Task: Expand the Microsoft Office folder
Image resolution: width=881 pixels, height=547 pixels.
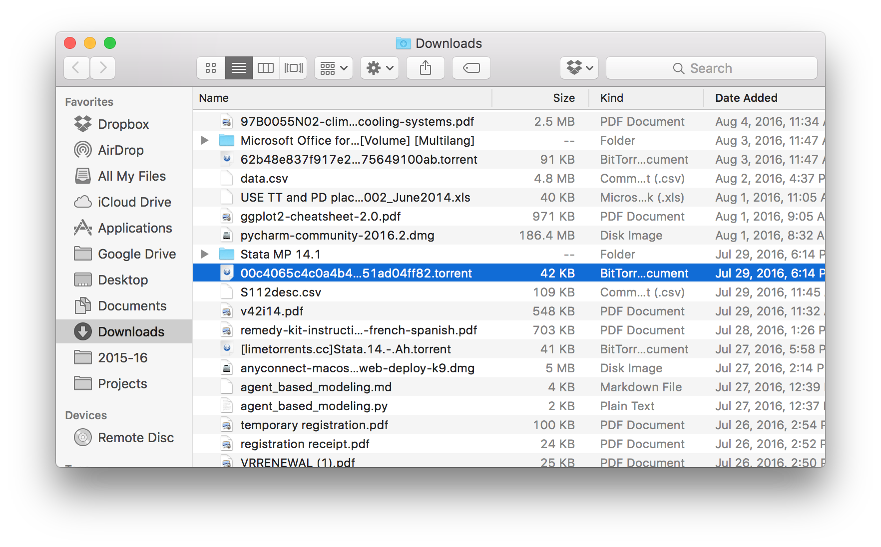Action: coord(204,141)
